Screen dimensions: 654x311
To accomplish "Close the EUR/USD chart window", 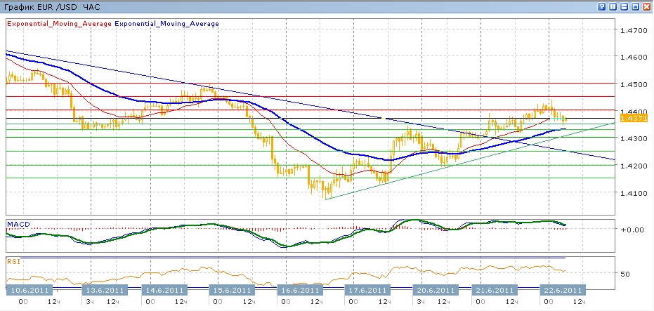I will [645, 6].
